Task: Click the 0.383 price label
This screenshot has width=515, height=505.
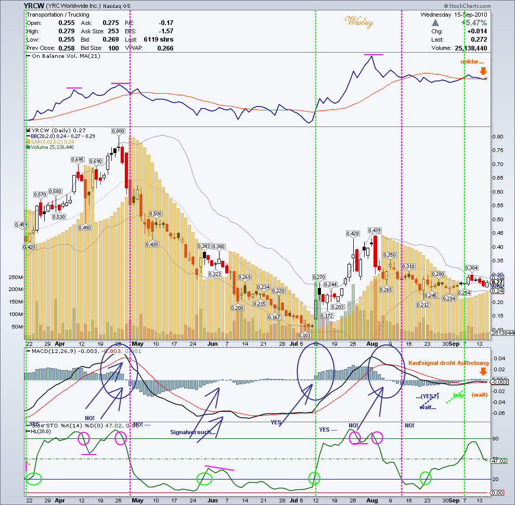Action: [204, 246]
